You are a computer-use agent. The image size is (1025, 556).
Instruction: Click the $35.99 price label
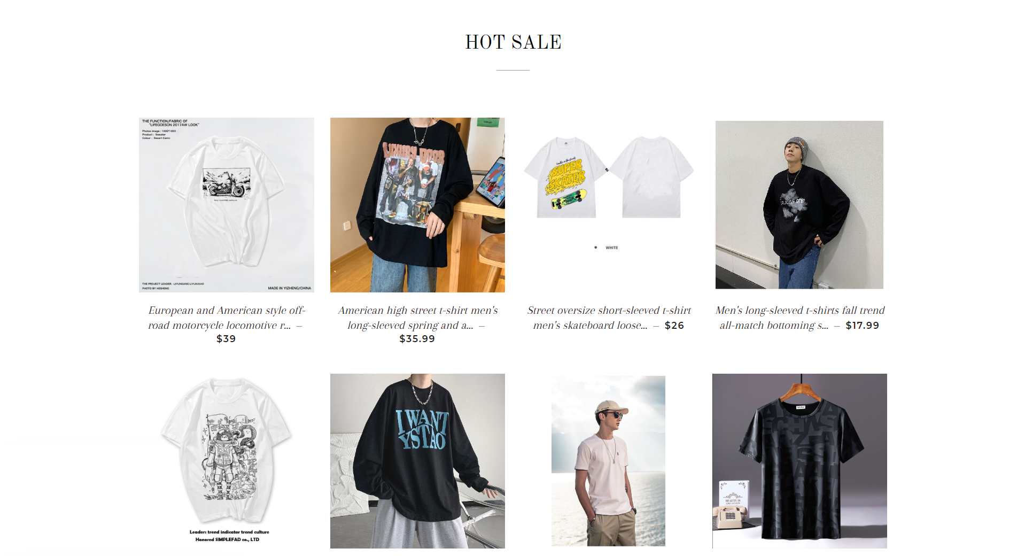coord(417,339)
